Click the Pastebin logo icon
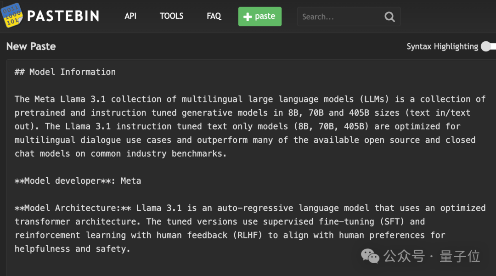This screenshot has height=276, width=496. [x=11, y=15]
